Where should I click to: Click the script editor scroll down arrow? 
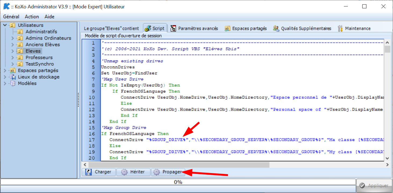coord(387,158)
